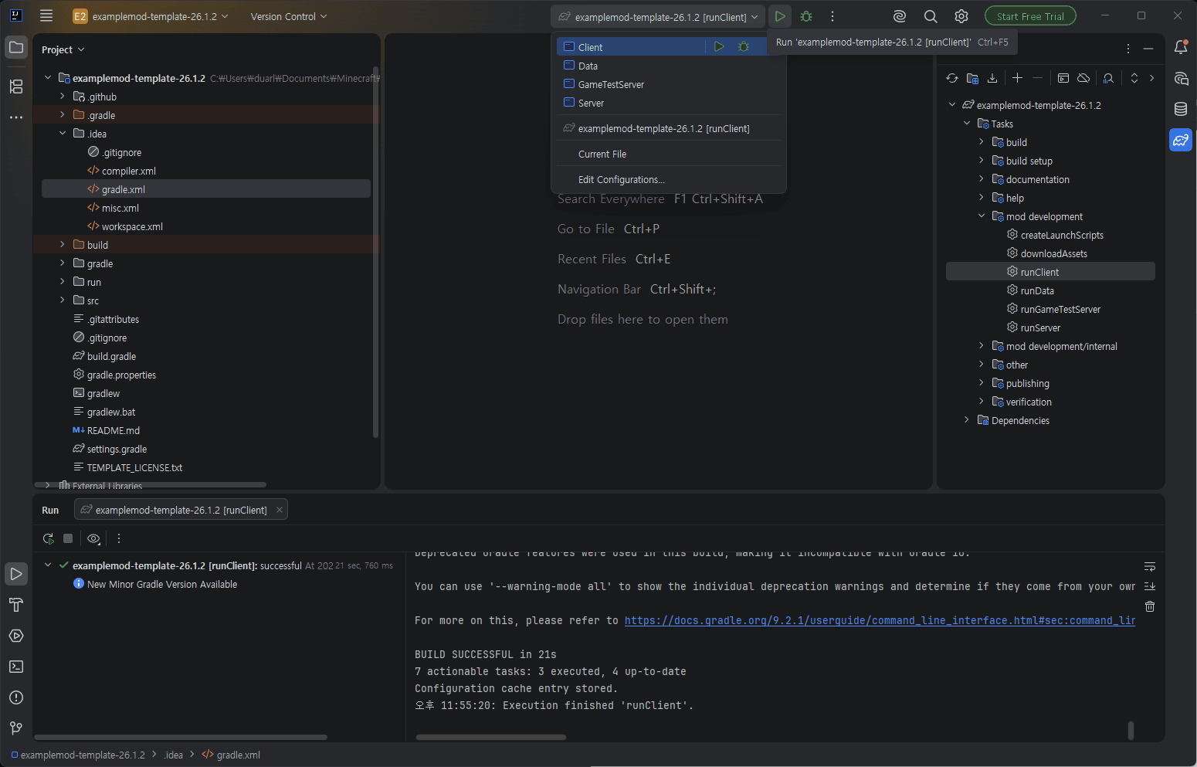Open the Project view selector dropdown

(x=63, y=49)
